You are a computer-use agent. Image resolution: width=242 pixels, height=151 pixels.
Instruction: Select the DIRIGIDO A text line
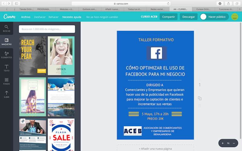155,85
